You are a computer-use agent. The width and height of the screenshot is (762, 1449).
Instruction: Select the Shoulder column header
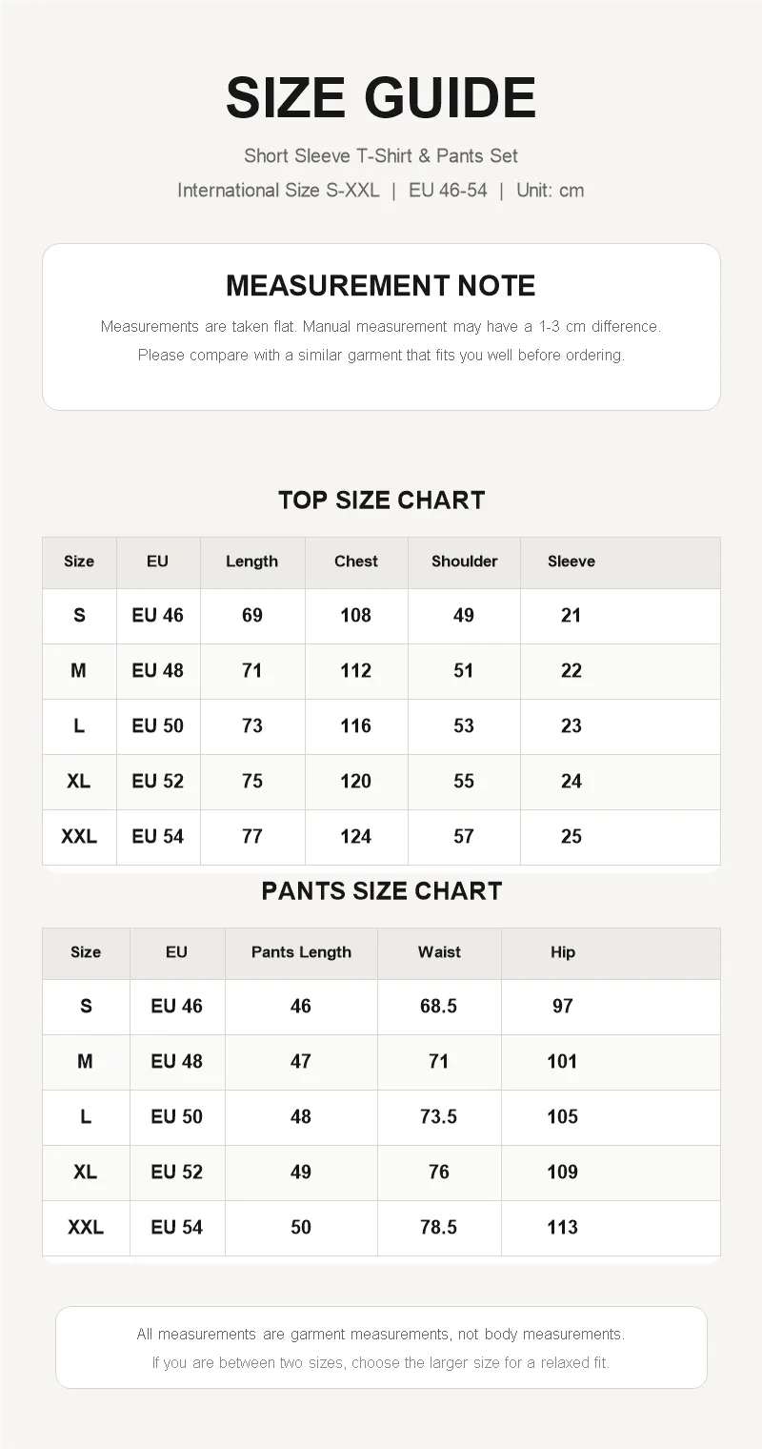coord(464,561)
